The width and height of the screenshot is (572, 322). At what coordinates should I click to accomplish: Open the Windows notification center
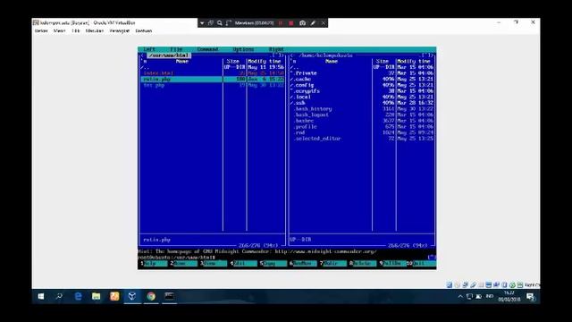tap(530, 297)
